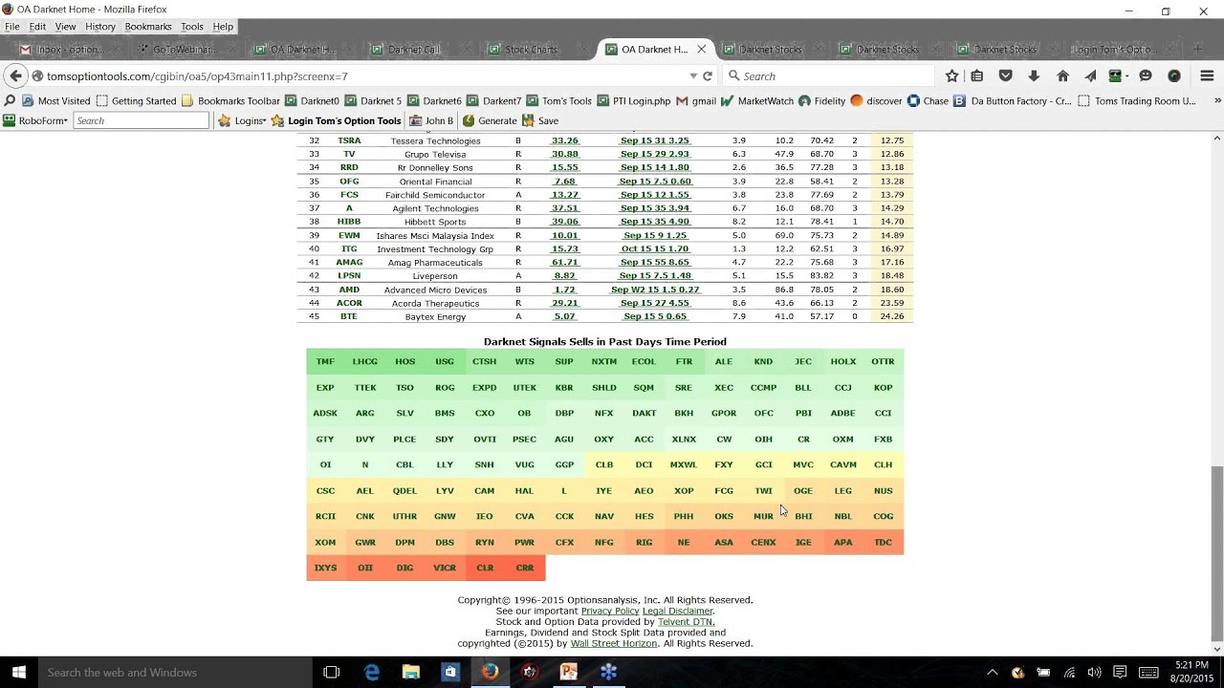Screen dimensions: 1224x688
Task: Open File Explorer from the taskbar
Action: 411,672
